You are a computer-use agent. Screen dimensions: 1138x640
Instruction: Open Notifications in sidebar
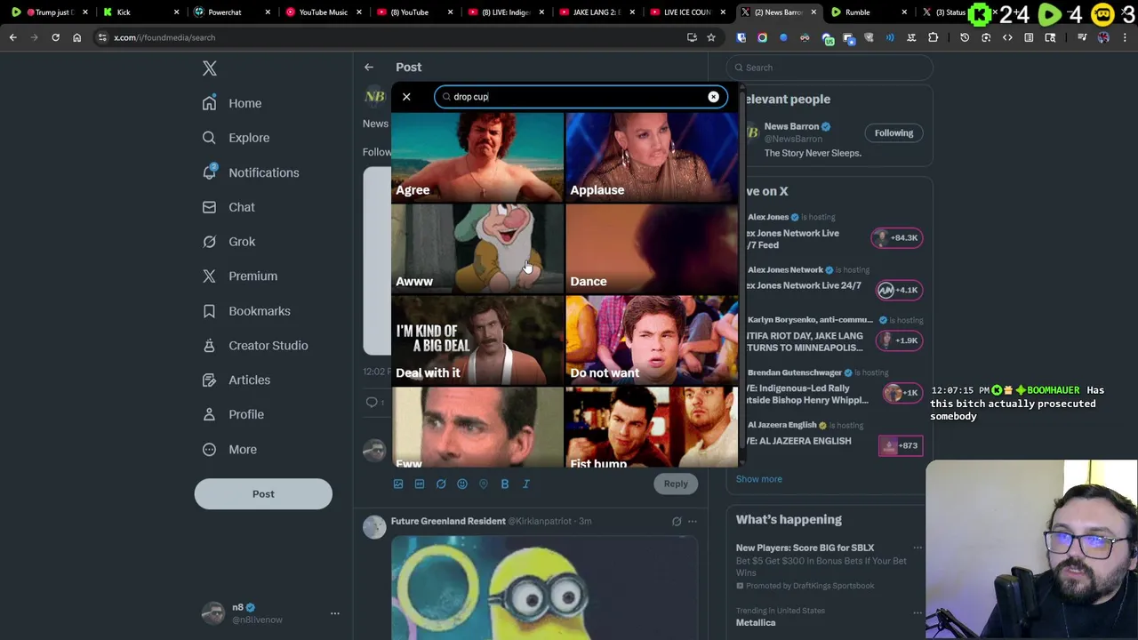(251, 172)
